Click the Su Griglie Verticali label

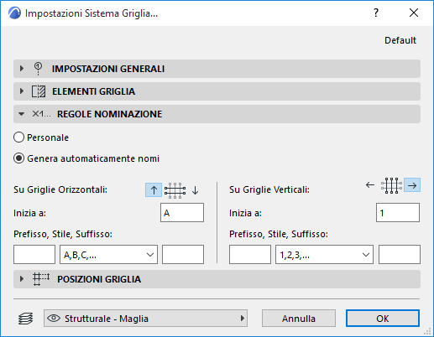[269, 189]
